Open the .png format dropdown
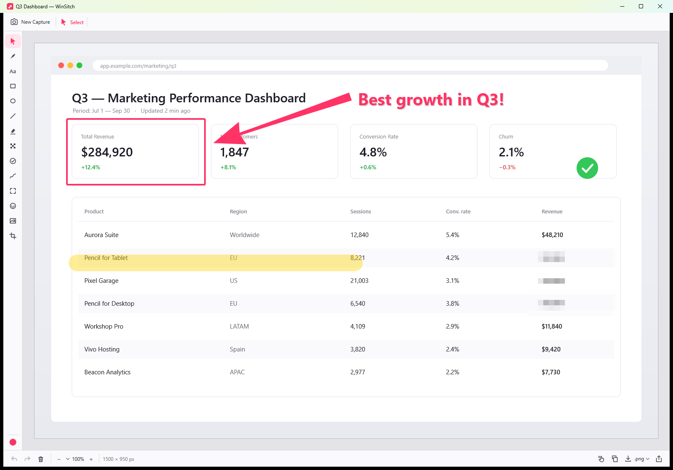Viewport: 673px width, 470px height. pos(642,459)
